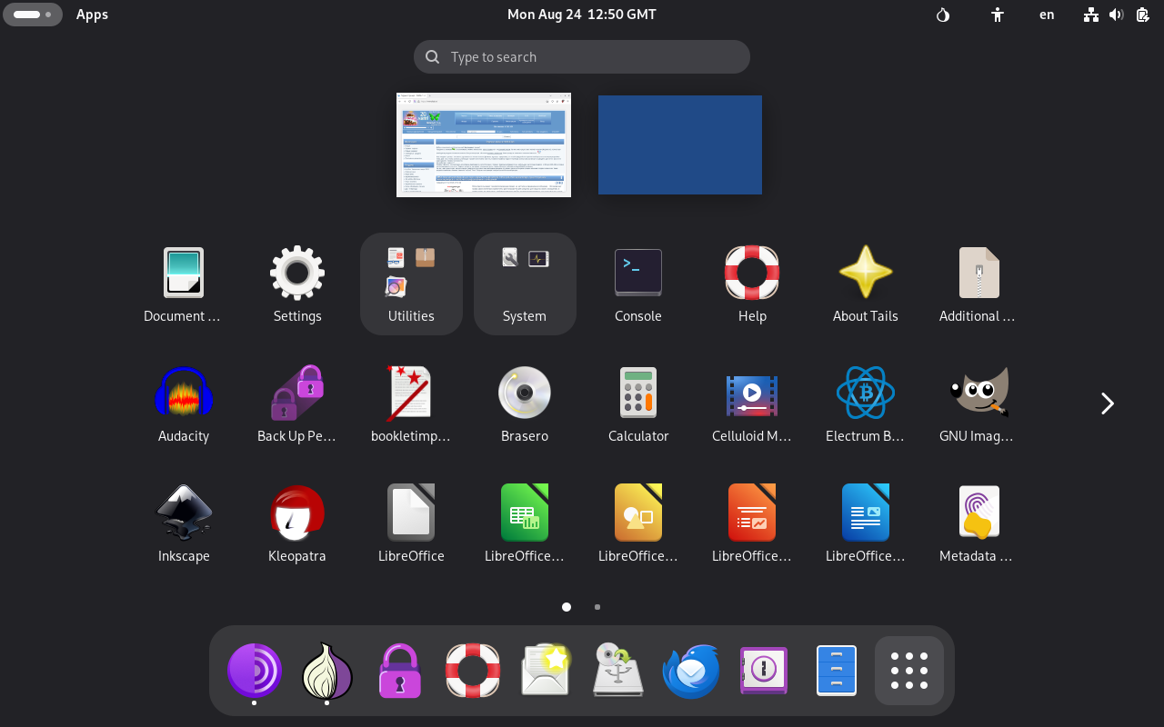Select the empty blue workspace thumbnail
1164x727 pixels.
click(x=680, y=144)
